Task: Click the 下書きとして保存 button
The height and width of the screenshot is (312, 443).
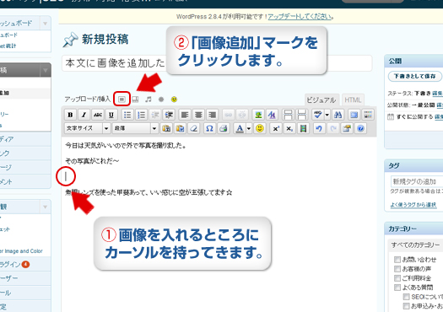Action: coord(414,76)
